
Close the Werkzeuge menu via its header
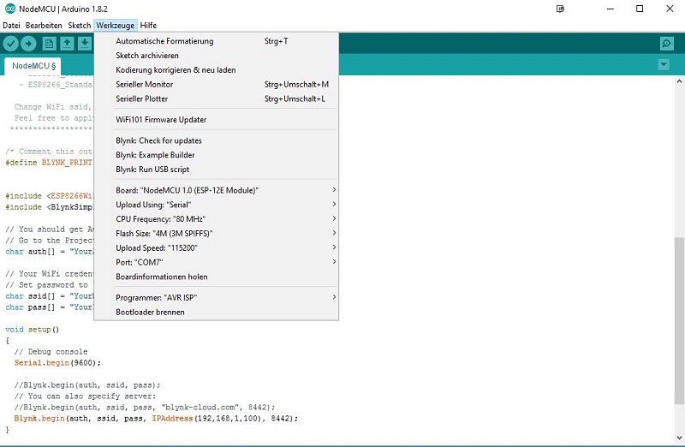116,26
